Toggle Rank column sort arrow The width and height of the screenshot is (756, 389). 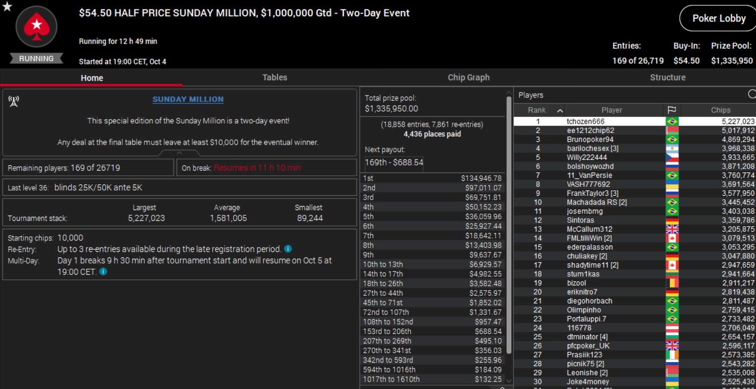pyautogui.click(x=560, y=110)
